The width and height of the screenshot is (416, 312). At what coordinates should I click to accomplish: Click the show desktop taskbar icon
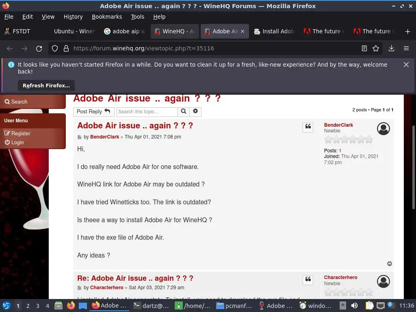(83, 306)
